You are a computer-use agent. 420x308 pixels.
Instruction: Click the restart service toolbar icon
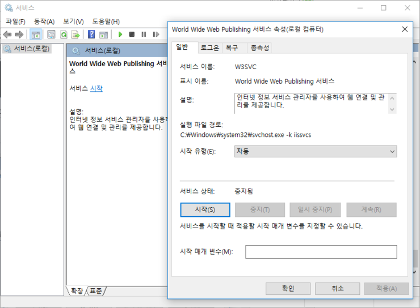pos(156,35)
